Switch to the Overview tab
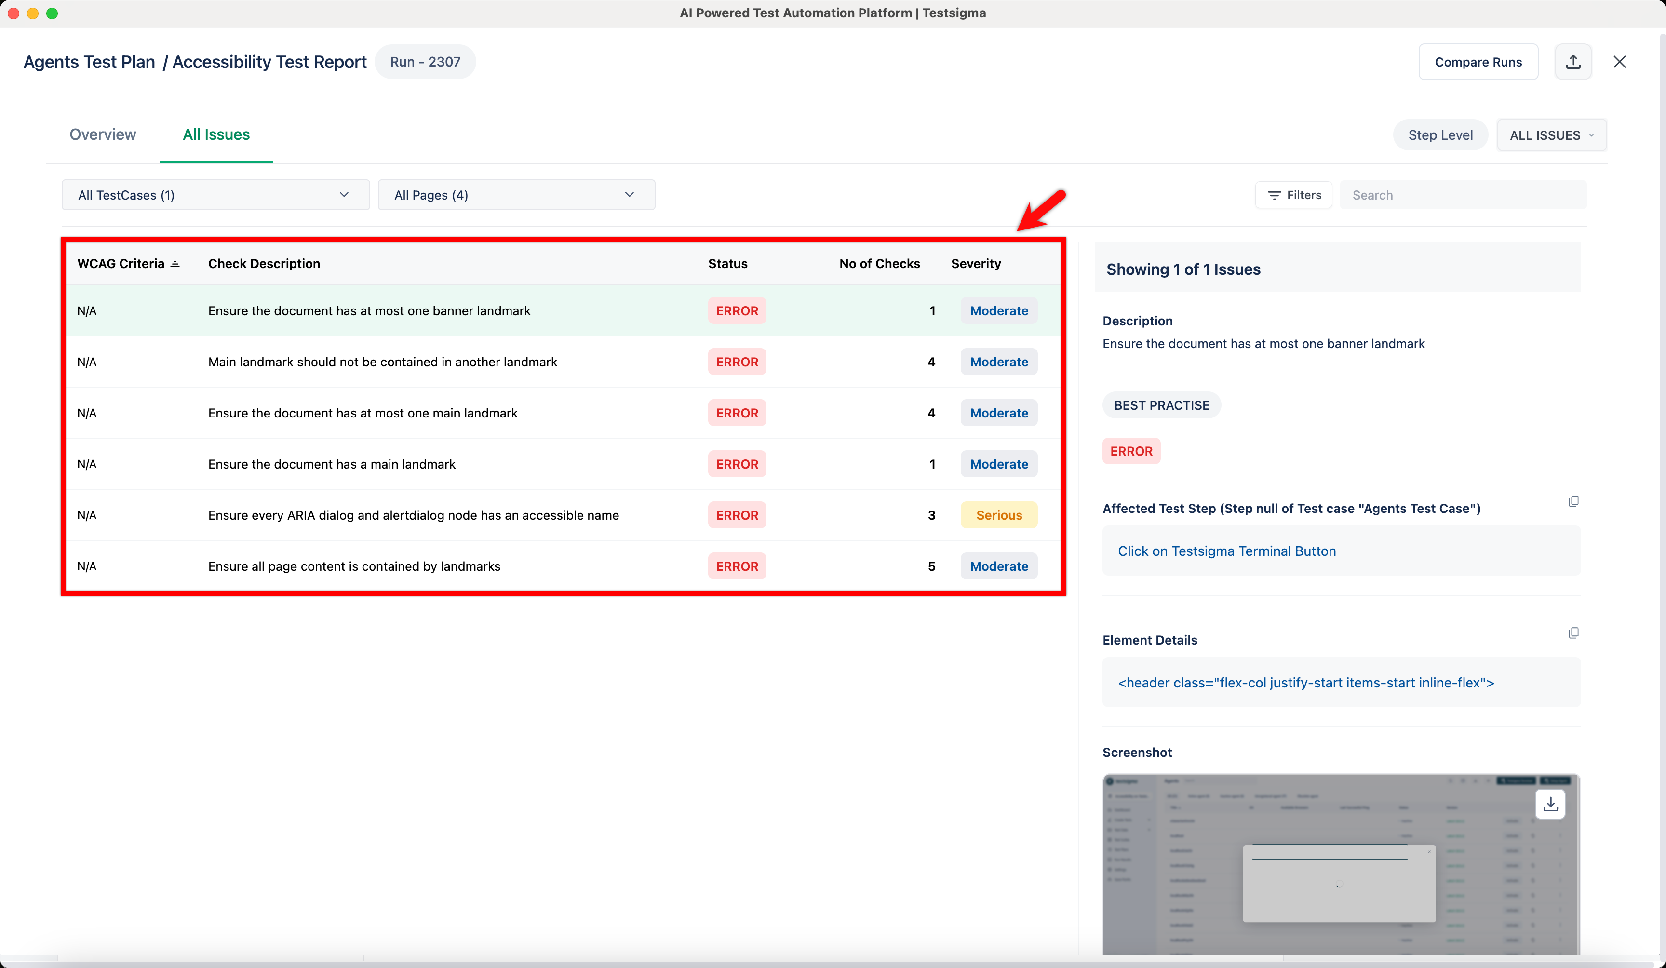This screenshot has height=968, width=1666. (103, 134)
